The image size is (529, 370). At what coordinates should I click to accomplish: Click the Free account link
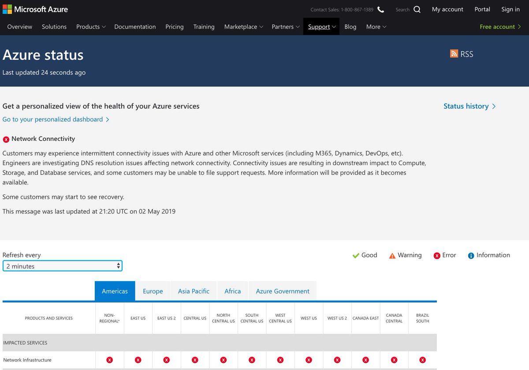500,27
